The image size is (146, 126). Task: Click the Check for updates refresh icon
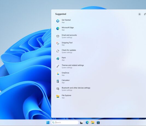tap(58, 51)
